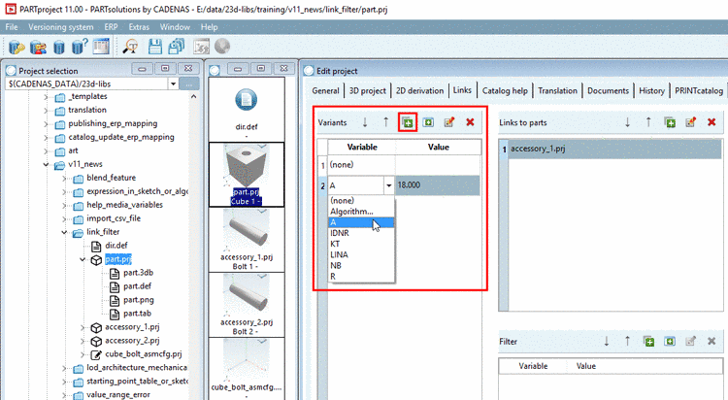
Task: Open the ERP menu
Action: pyautogui.click(x=111, y=27)
